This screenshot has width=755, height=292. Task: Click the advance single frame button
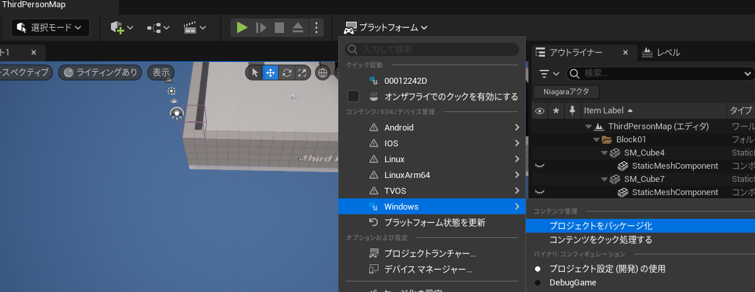[261, 28]
